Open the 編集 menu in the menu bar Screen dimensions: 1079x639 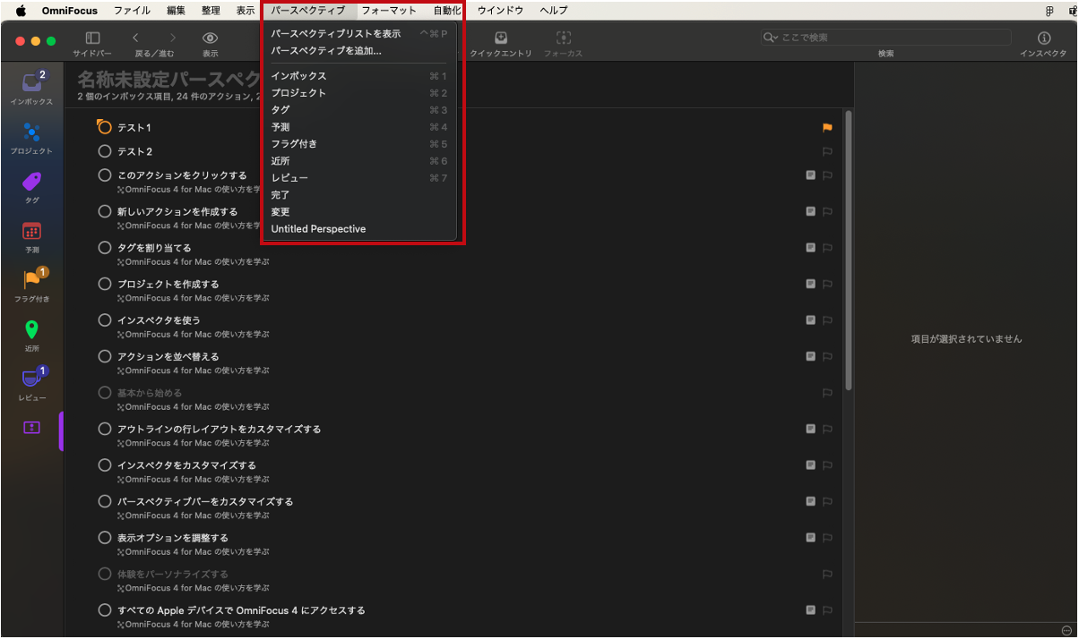pyautogui.click(x=177, y=11)
